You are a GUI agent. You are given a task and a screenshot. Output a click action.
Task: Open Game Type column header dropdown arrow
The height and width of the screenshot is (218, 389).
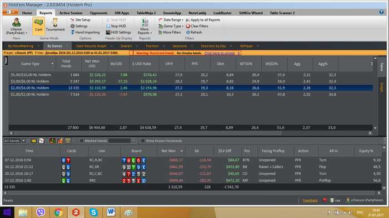tap(52, 64)
